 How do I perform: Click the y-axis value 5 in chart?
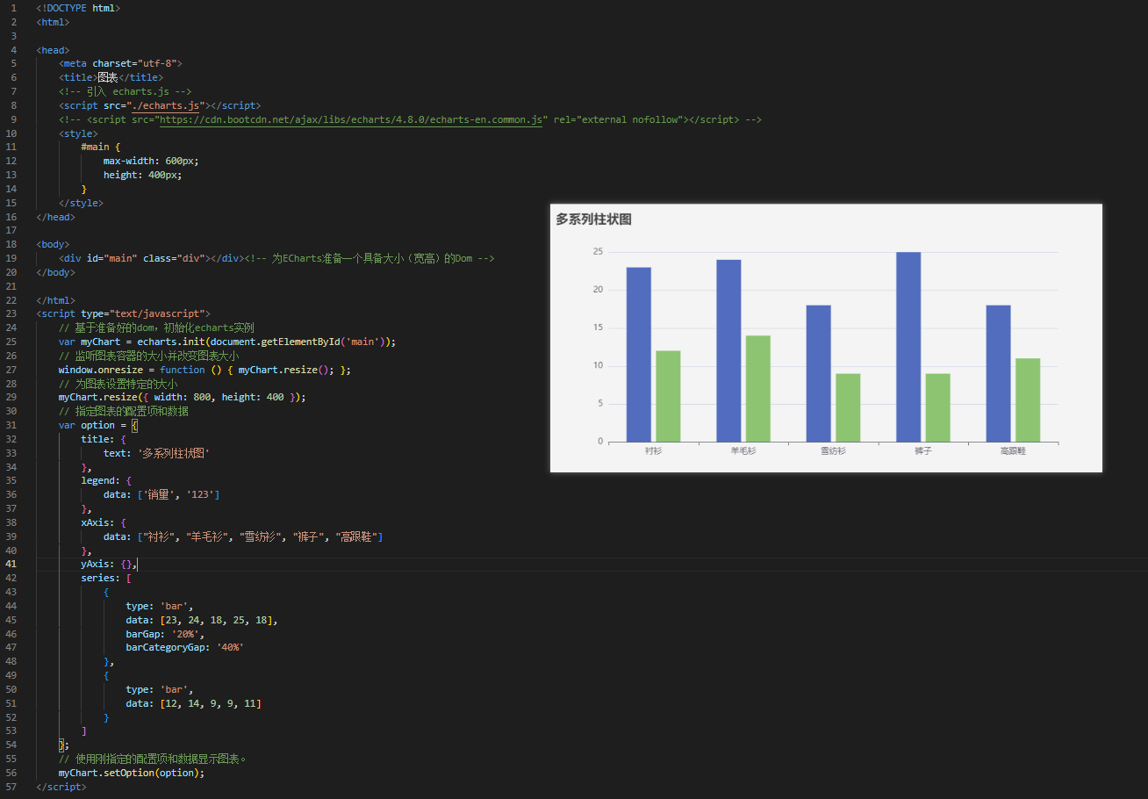600,404
